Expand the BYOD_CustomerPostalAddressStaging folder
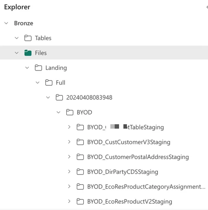The width and height of the screenshot is (208, 210). pos(69,157)
